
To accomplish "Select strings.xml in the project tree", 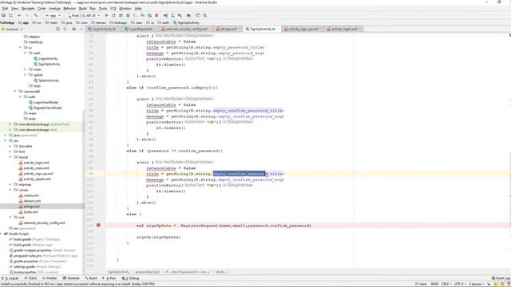I will pyautogui.click(x=30, y=206).
